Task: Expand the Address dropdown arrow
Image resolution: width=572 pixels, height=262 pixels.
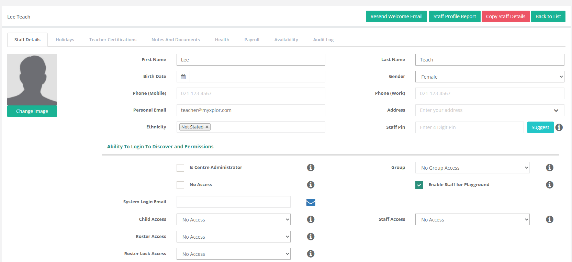Action: pos(556,110)
